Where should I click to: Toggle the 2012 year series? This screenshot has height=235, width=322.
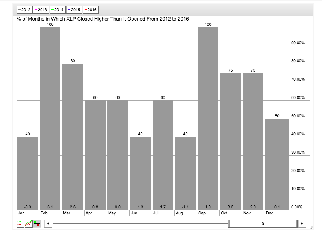[x=24, y=10]
